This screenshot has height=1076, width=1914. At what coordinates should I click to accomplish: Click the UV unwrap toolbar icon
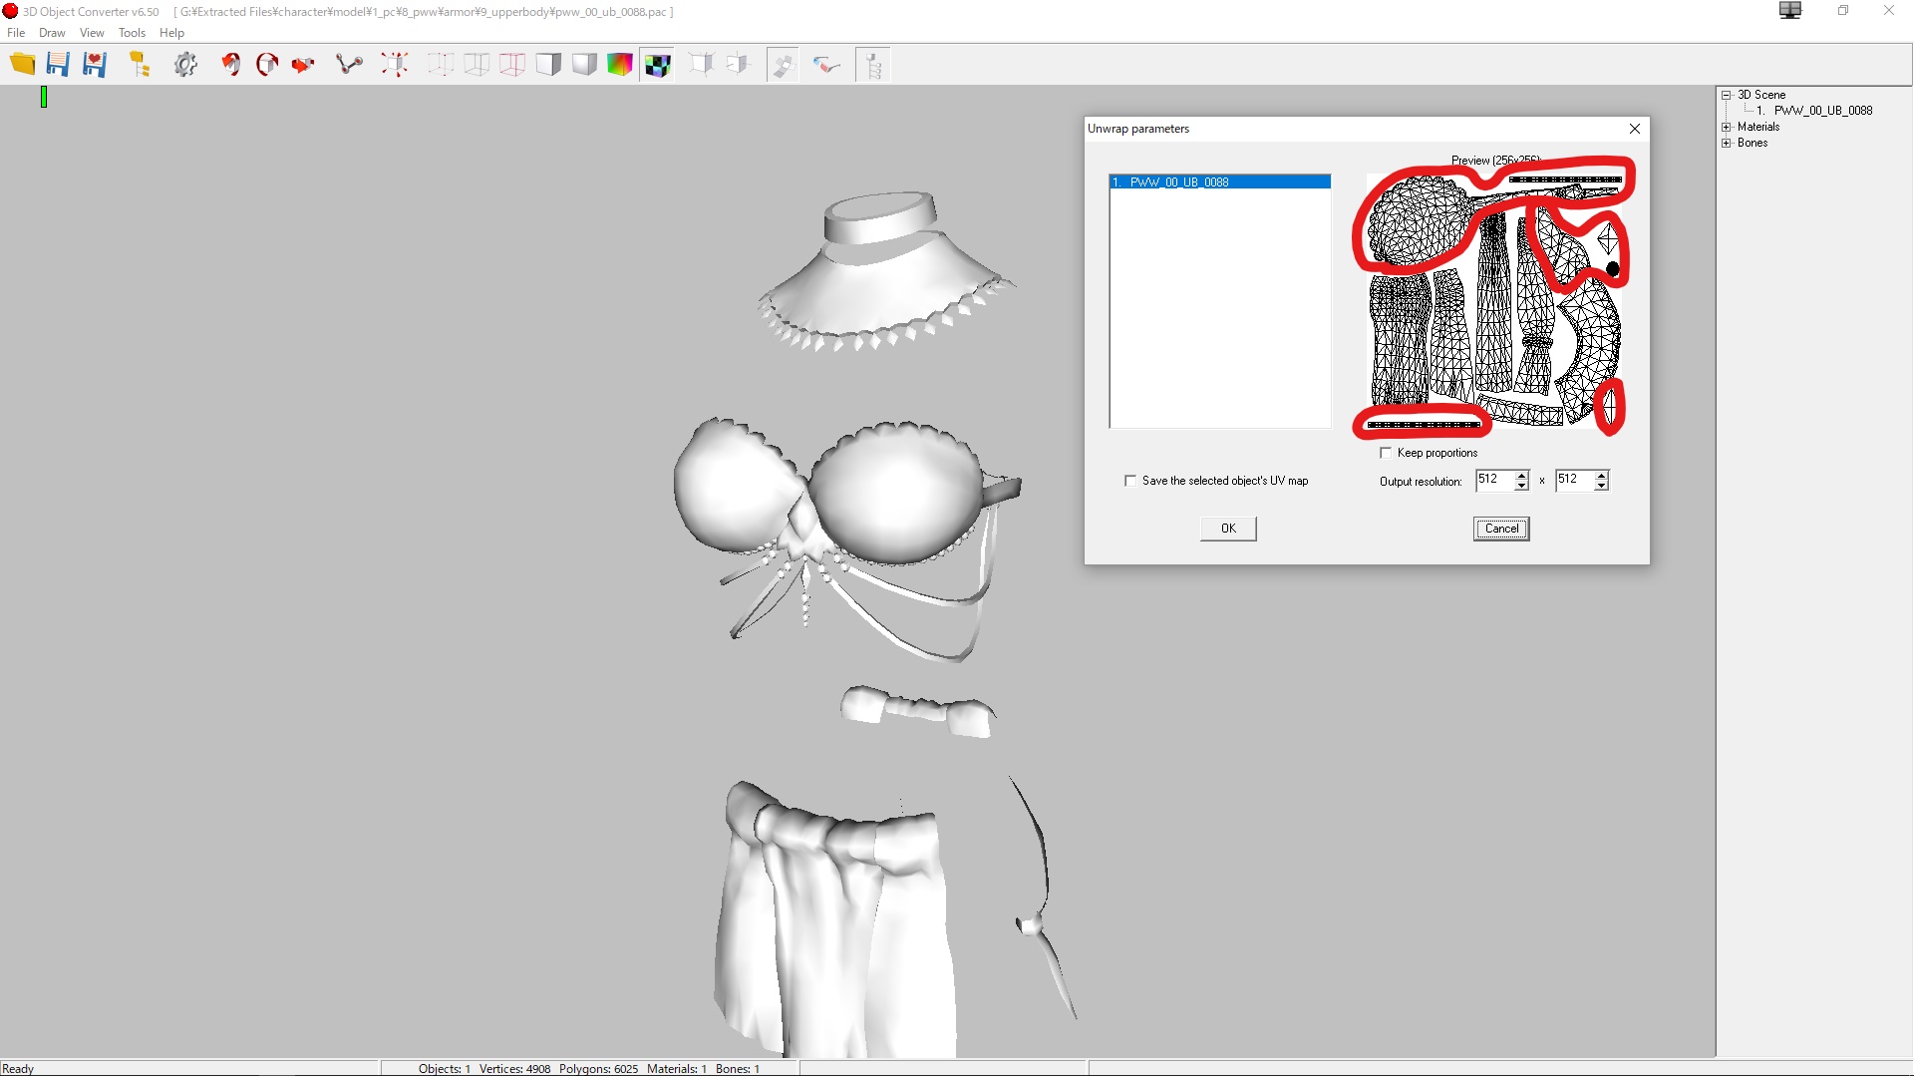point(783,65)
